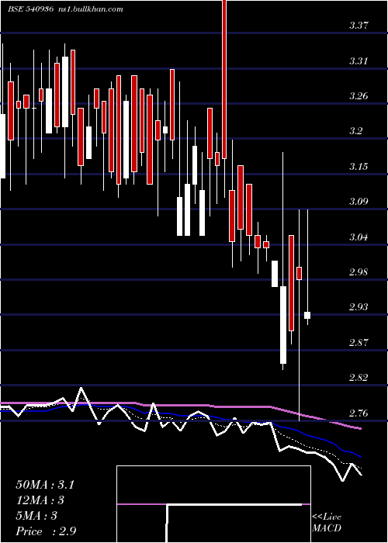Viewport: 388px width, 543px height.
Task: Select the 2.98 price axis label
Action: pyautogui.click(x=359, y=271)
